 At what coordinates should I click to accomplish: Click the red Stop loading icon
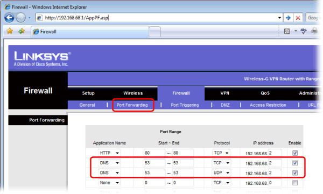(298, 18)
